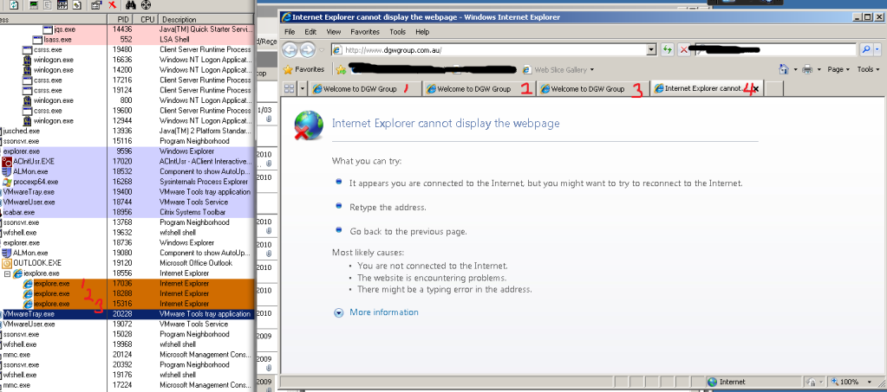Image resolution: width=887 pixels, height=392 pixels.
Task: Click the More information link
Action: [x=384, y=312]
